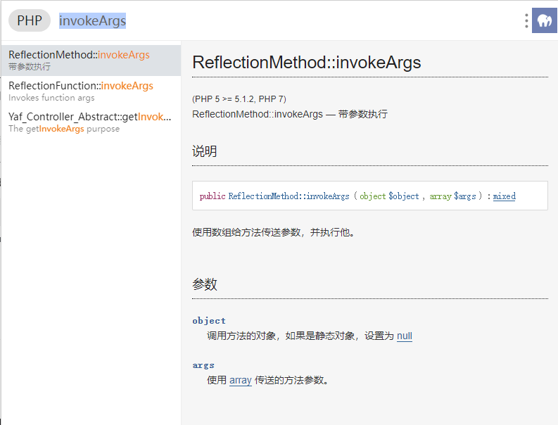Screen dimensions: 558x425
Task: Click the method signature code box
Action: (369, 196)
